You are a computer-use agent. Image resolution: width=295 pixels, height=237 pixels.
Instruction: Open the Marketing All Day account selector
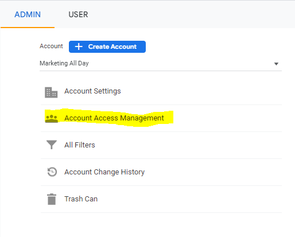161,63
